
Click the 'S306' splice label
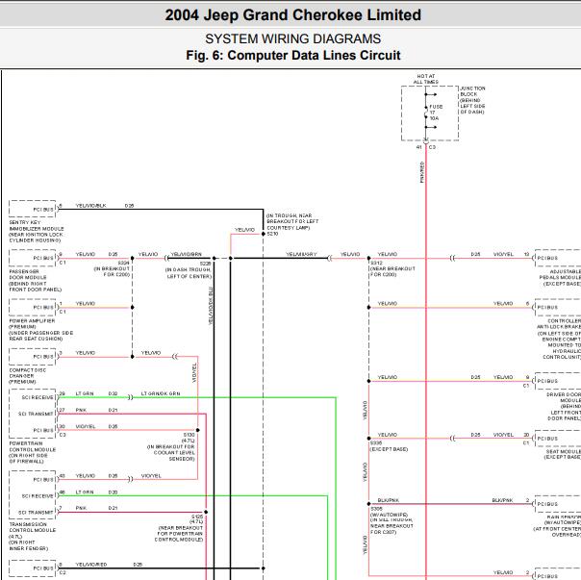pyautogui.click(x=376, y=509)
